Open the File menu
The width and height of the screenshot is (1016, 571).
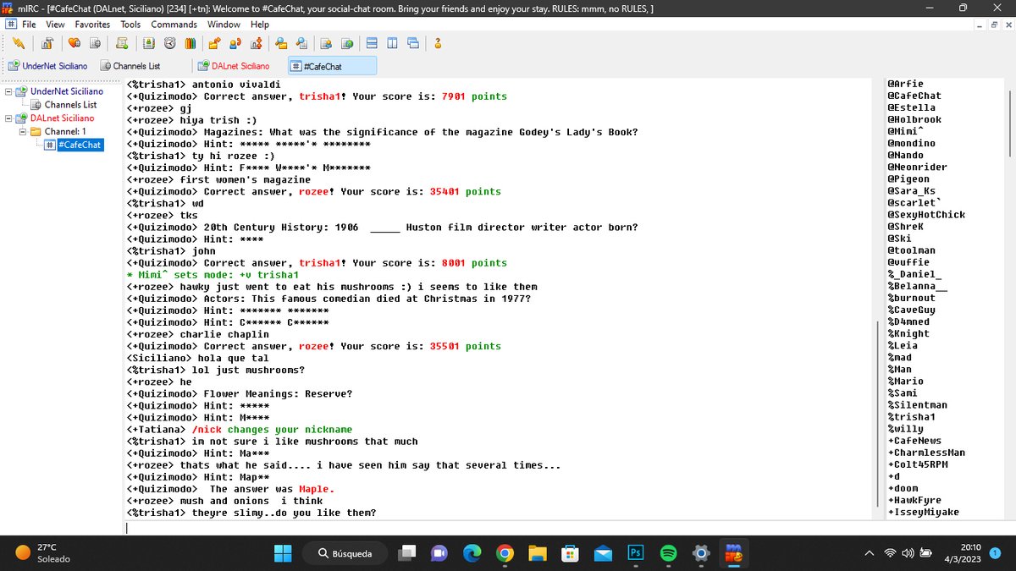point(30,25)
